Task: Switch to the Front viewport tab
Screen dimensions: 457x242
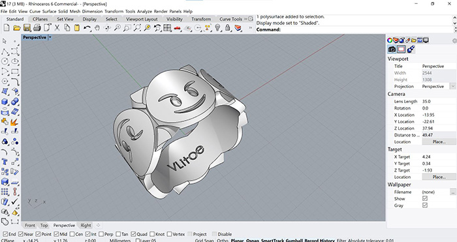Action: pos(30,226)
